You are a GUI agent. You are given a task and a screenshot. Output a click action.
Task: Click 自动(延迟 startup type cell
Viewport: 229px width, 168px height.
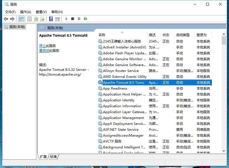[183, 147]
